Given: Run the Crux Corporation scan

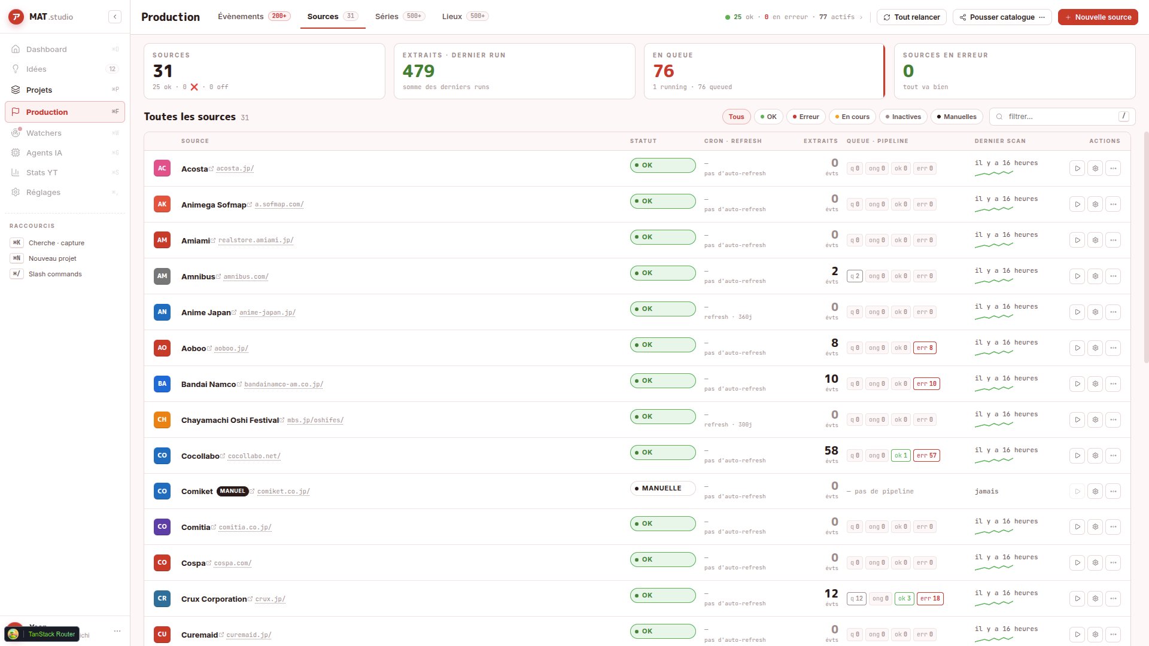Looking at the screenshot, I should point(1077,599).
